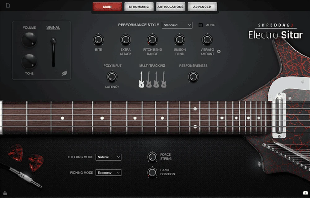Click the camera snapshot icon
This screenshot has width=310, height=198.
(305, 193)
